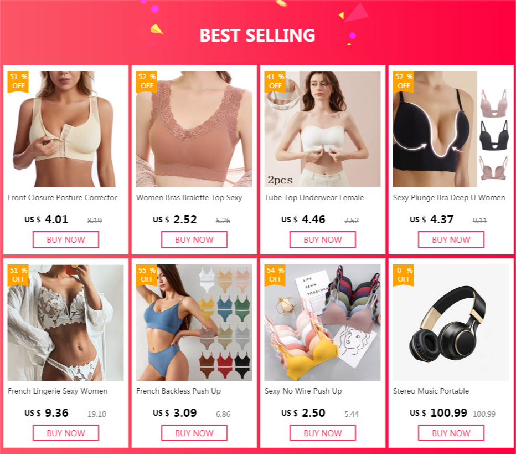Open the blue bralette set product image
The image size is (516, 454).
click(194, 323)
